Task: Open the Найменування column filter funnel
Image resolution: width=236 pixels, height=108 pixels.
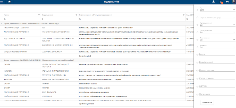Action: (x=183, y=15)
